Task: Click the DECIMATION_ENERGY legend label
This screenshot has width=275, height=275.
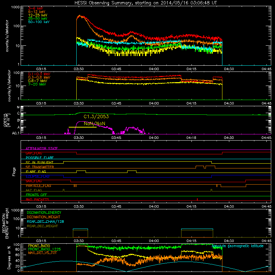Action: (44, 212)
